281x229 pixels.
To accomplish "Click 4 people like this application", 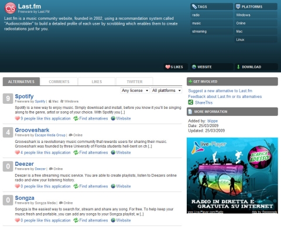I will click(x=46, y=152).
